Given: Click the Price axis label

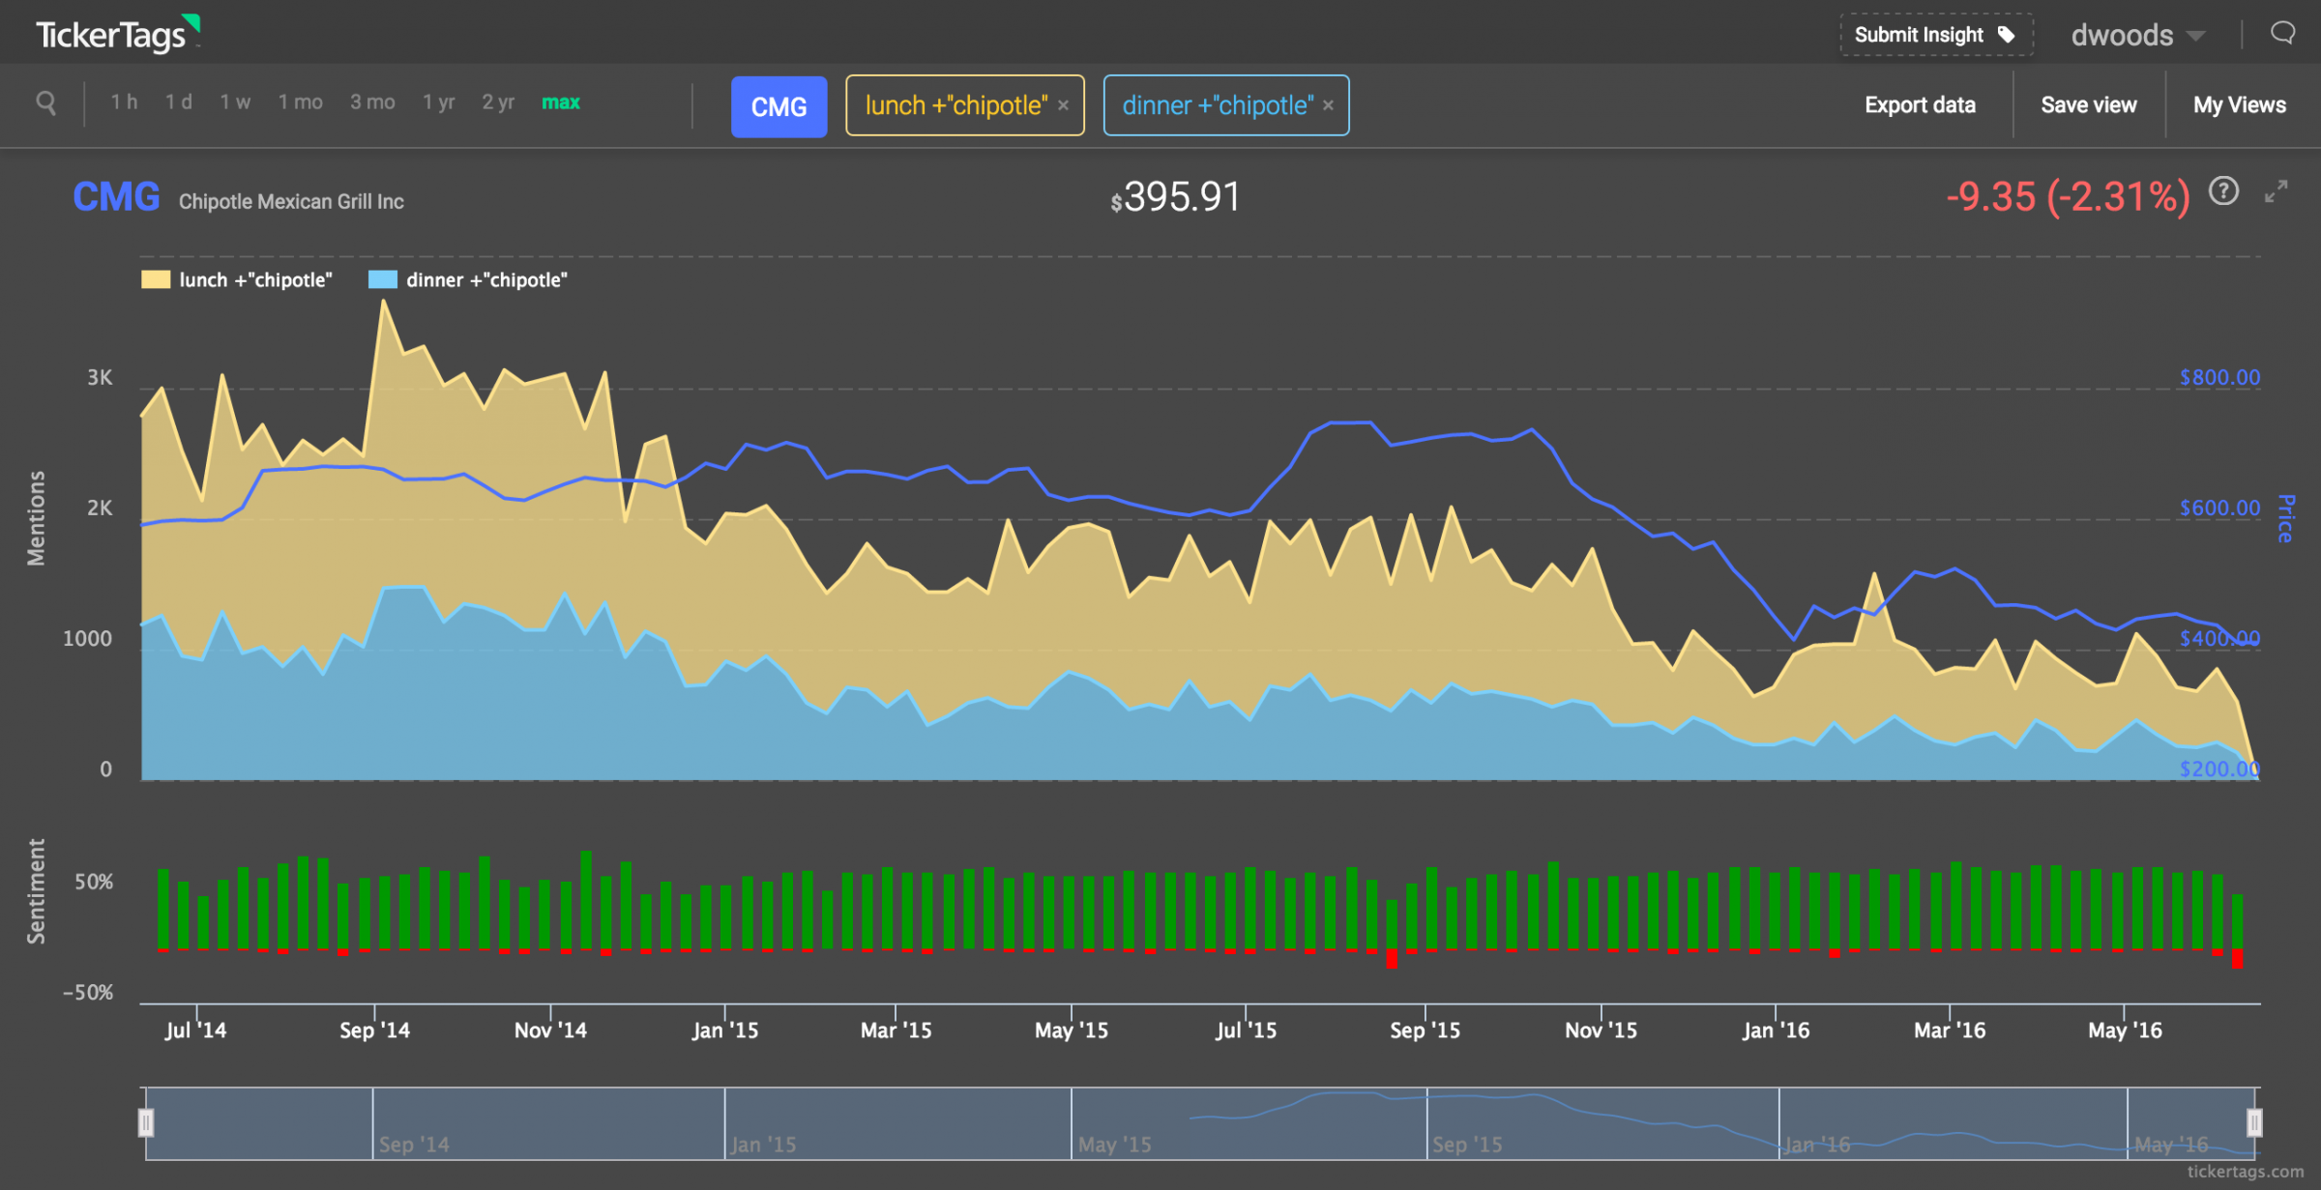Looking at the screenshot, I should [x=2286, y=518].
